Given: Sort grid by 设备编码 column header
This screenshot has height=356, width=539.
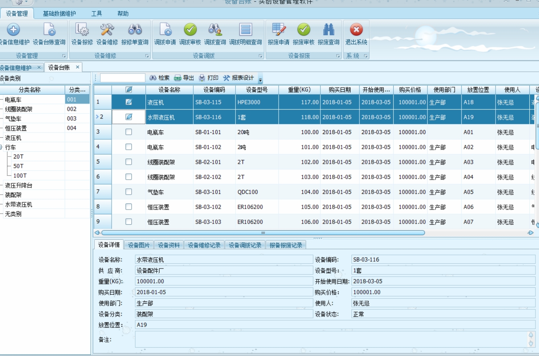Looking at the screenshot, I should (214, 90).
